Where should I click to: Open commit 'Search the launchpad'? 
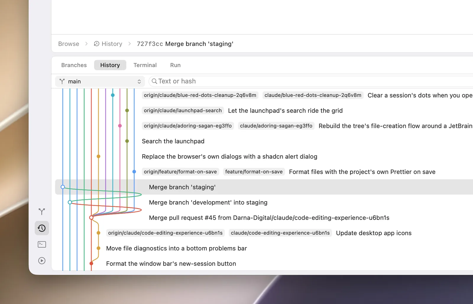click(173, 141)
